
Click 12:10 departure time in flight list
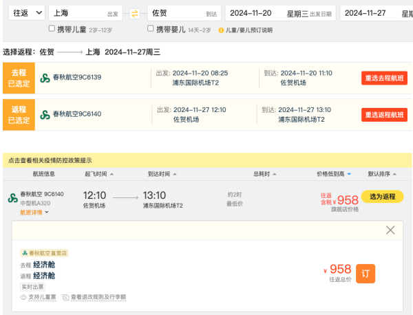(x=94, y=195)
